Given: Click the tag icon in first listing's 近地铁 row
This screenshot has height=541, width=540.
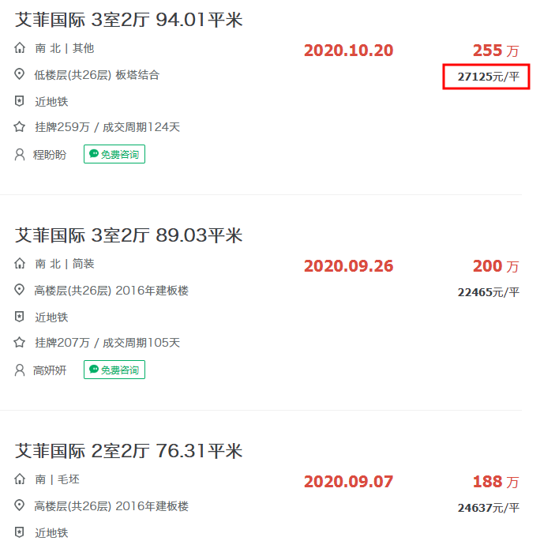Looking at the screenshot, I should point(21,101).
